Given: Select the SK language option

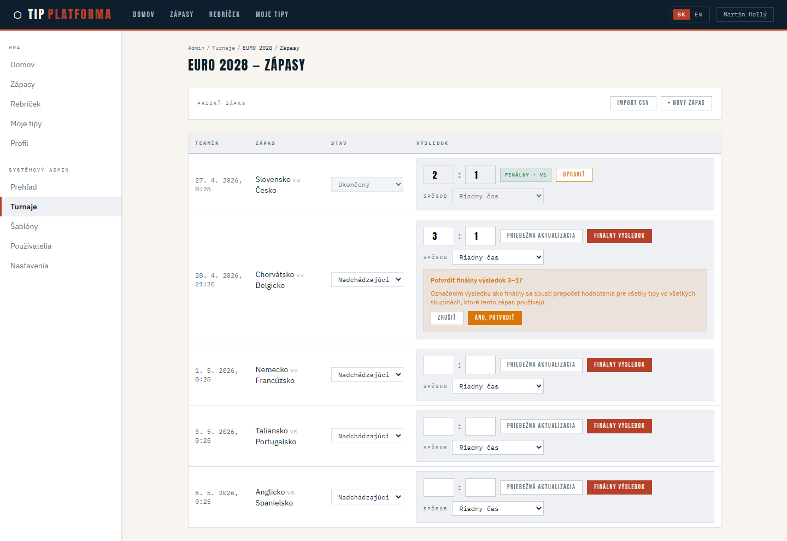Looking at the screenshot, I should [x=681, y=15].
